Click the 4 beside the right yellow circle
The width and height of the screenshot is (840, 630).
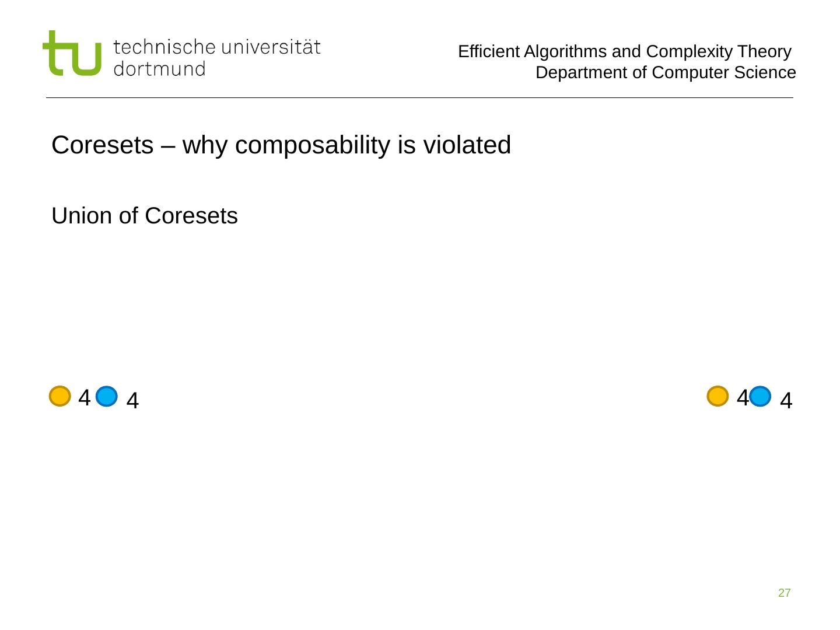point(742,397)
